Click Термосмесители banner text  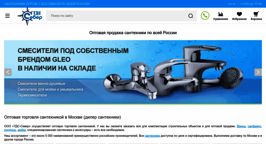[x=32, y=95]
